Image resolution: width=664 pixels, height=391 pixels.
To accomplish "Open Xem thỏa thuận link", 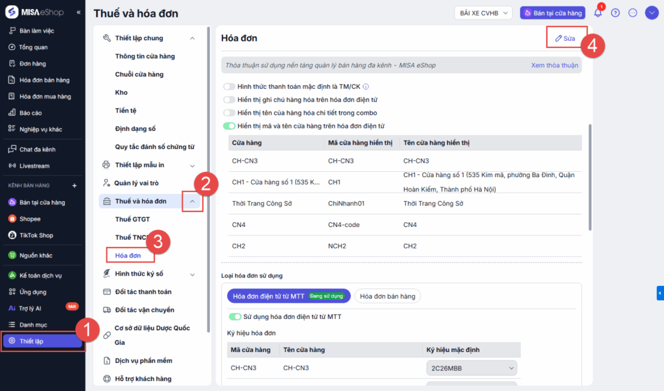I will point(554,65).
